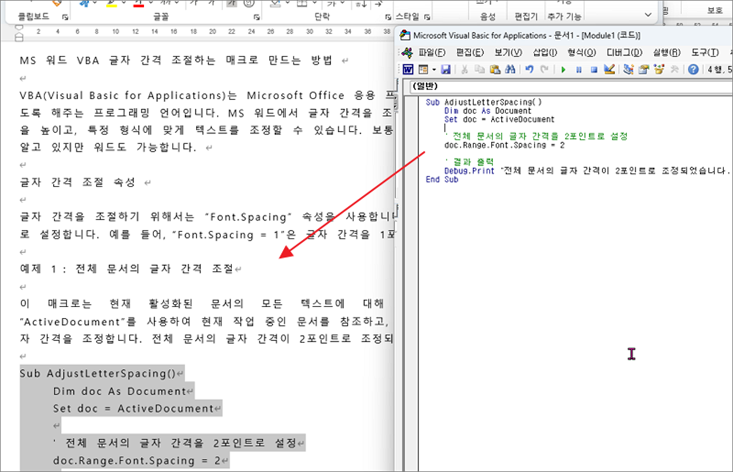This screenshot has height=472, width=733.
Task: Click highlighted 'Set doc = ActiveDocument' in Word document
Action: click(133, 409)
